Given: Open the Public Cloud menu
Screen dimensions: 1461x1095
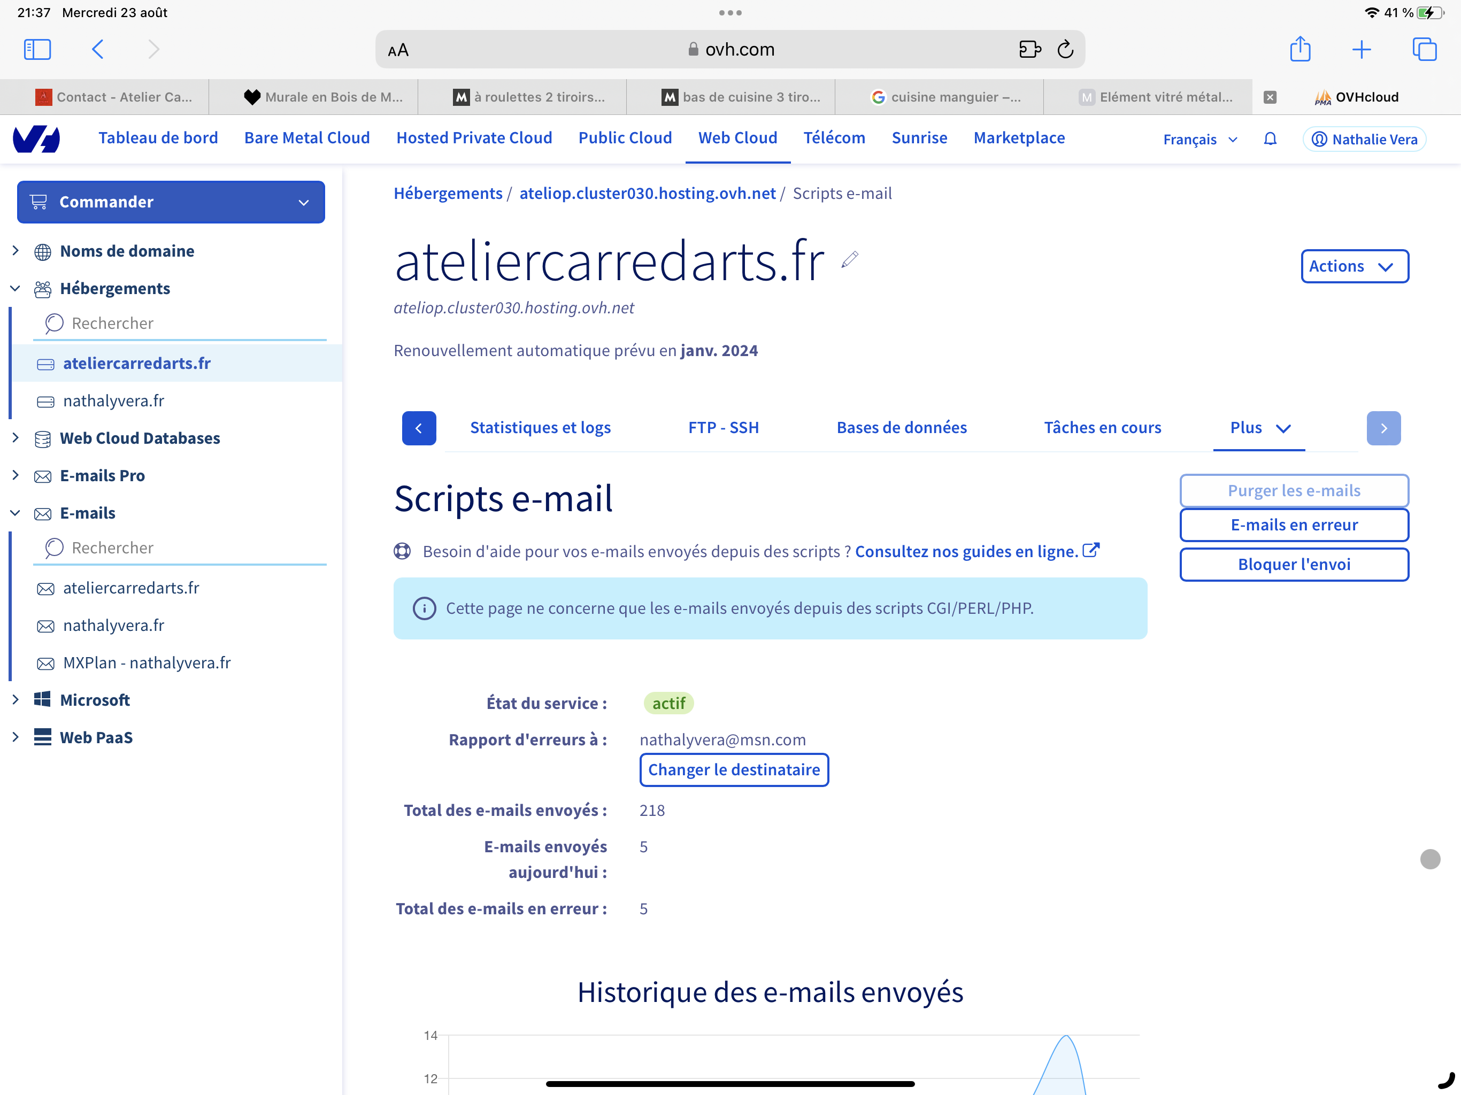Looking at the screenshot, I should click(x=625, y=138).
